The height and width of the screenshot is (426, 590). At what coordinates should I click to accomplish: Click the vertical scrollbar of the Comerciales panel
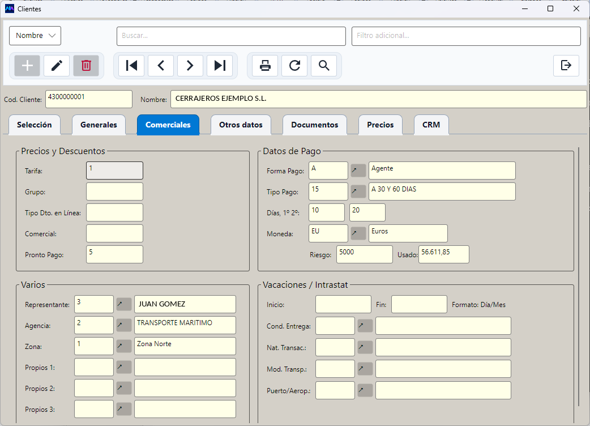579,276
